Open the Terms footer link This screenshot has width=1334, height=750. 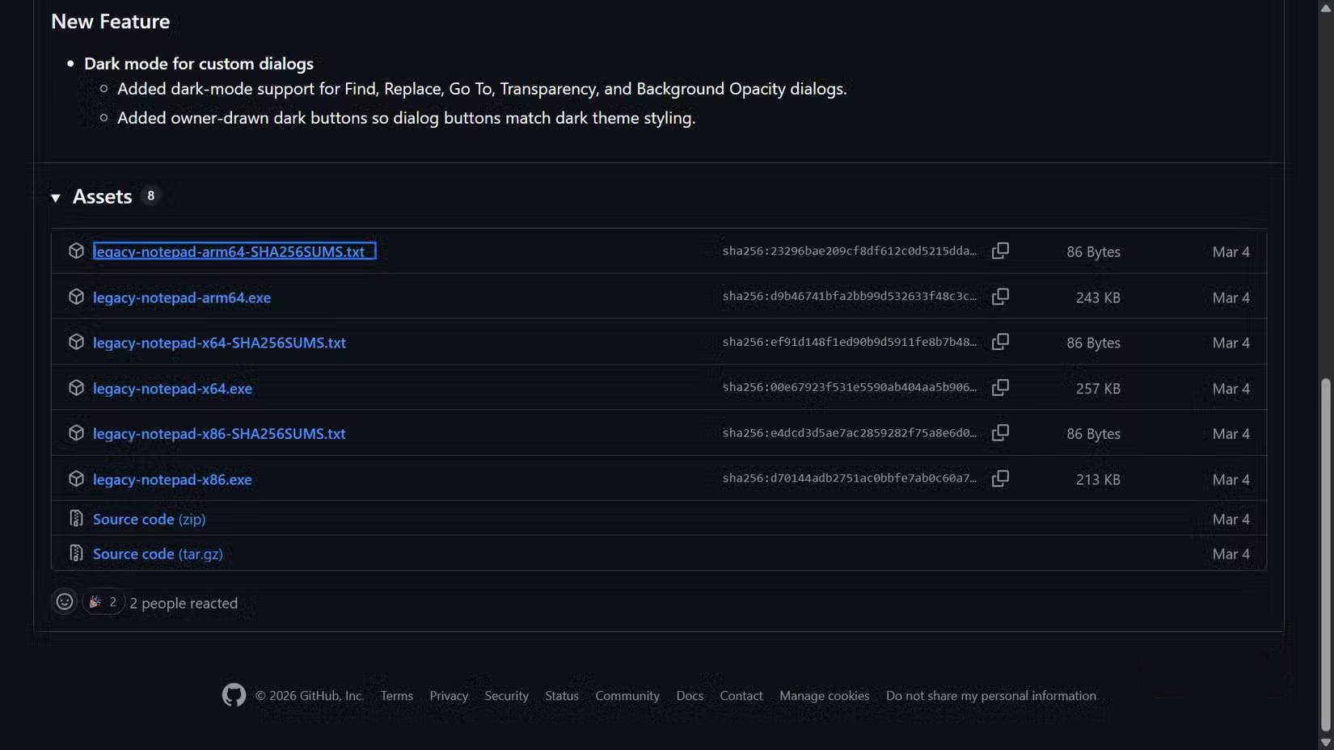[x=397, y=696]
